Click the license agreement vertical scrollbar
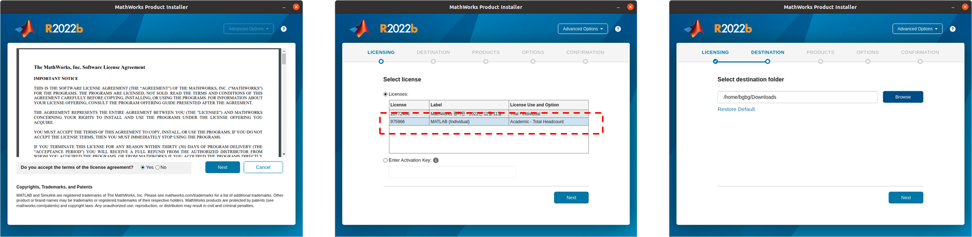972x237 pixels. 284,59
